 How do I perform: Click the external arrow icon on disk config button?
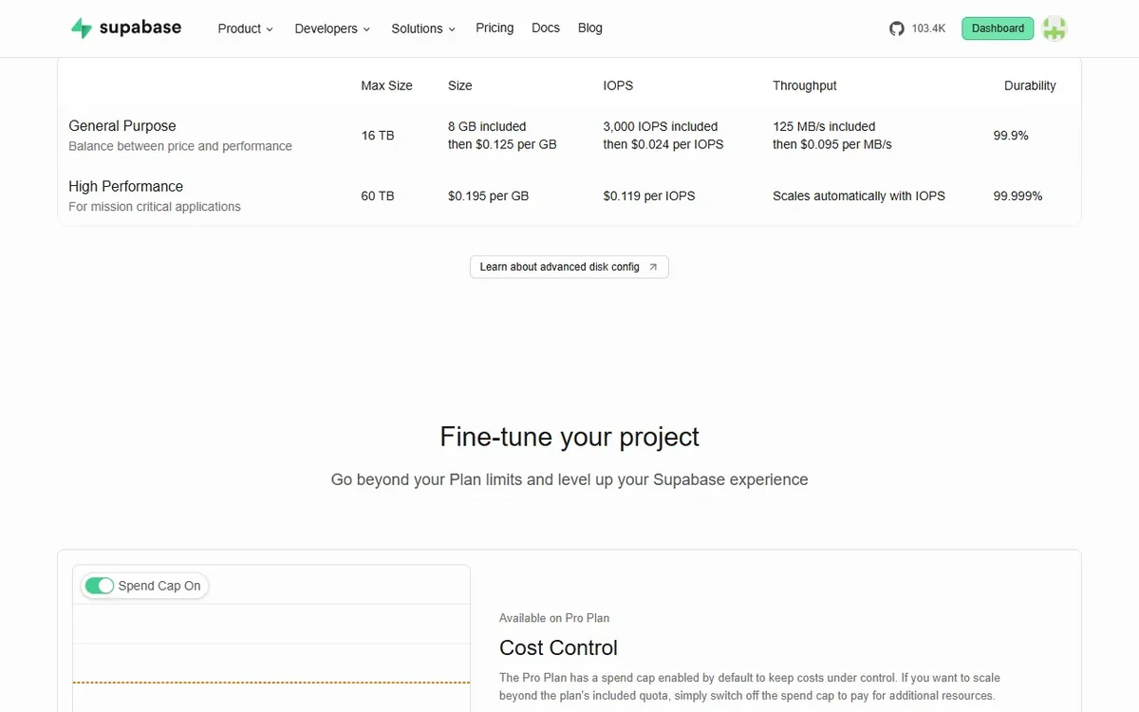pos(653,268)
